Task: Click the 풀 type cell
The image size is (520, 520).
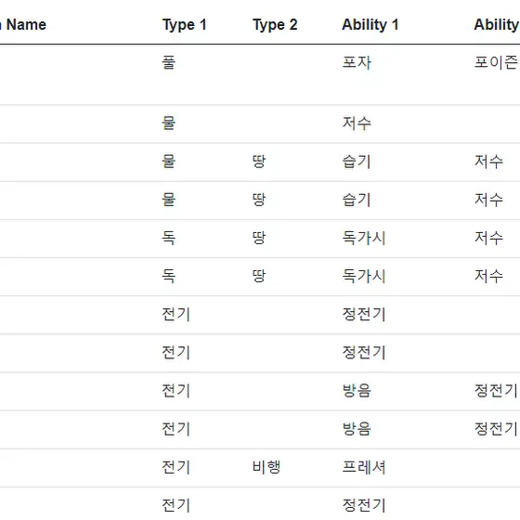Action: [168, 62]
